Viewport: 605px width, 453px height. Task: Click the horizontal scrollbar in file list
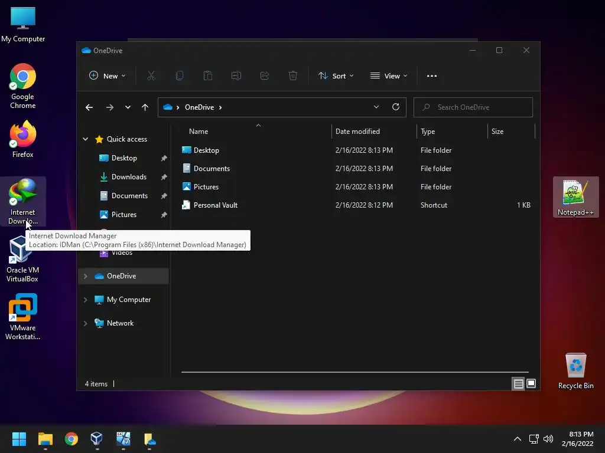[x=355, y=372]
